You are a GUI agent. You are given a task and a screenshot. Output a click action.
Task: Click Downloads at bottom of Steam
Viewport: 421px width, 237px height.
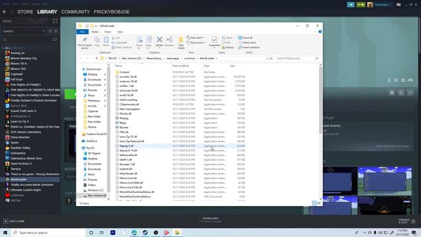click(210, 219)
